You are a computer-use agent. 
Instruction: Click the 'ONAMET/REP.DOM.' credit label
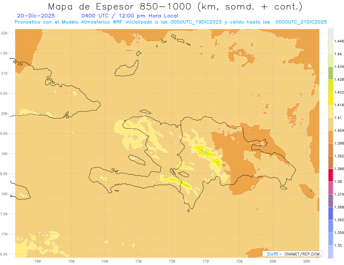[302, 254]
